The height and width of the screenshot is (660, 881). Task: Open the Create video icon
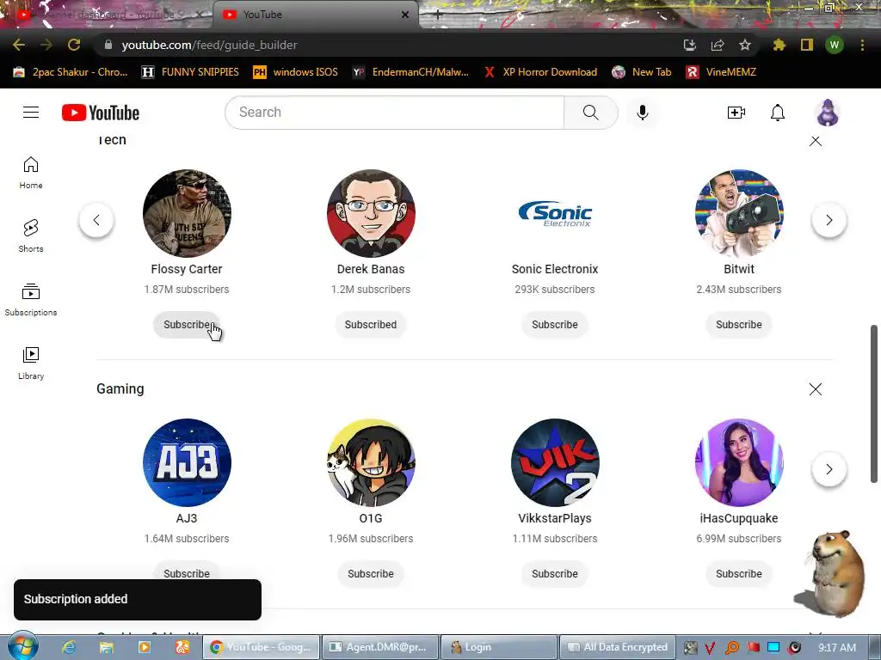coord(736,113)
